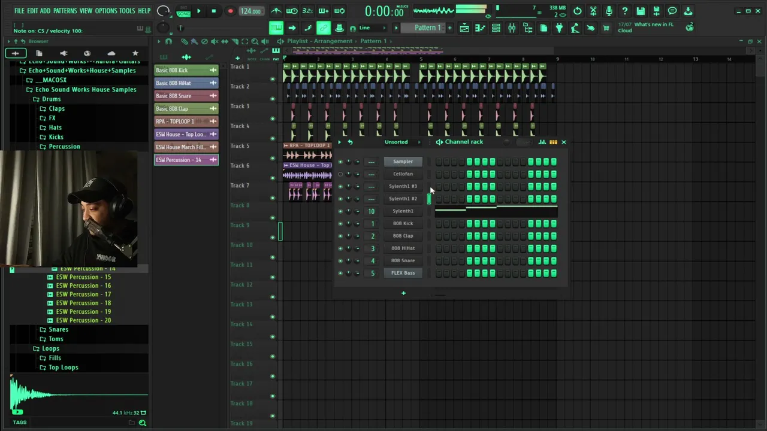Open the Sylenth1 #3 channel button
This screenshot has height=431, width=767.
(x=403, y=186)
